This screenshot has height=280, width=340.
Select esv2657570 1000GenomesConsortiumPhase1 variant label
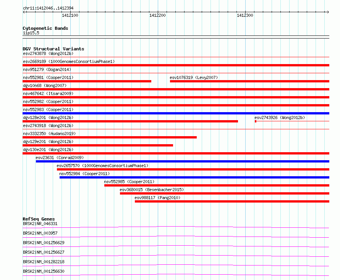102,166
